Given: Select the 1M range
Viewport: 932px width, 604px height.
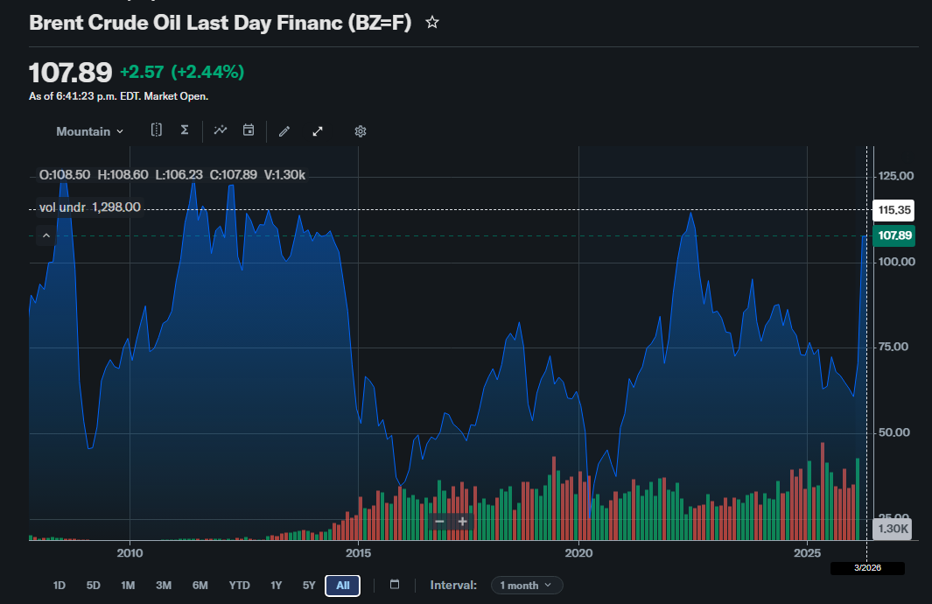Looking at the screenshot, I should [x=128, y=586].
